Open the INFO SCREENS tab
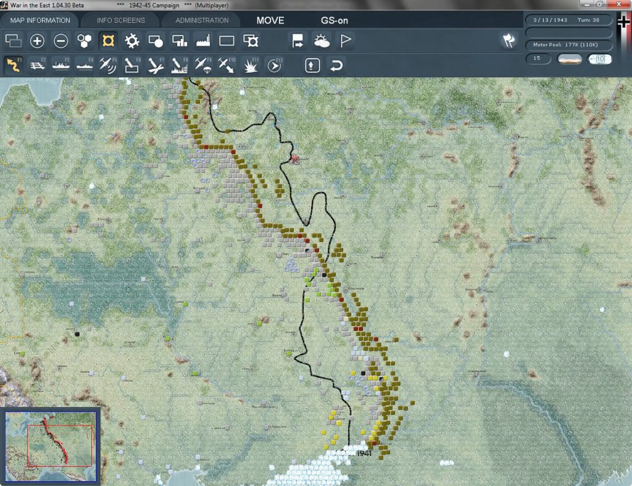The image size is (632, 486). tap(120, 20)
